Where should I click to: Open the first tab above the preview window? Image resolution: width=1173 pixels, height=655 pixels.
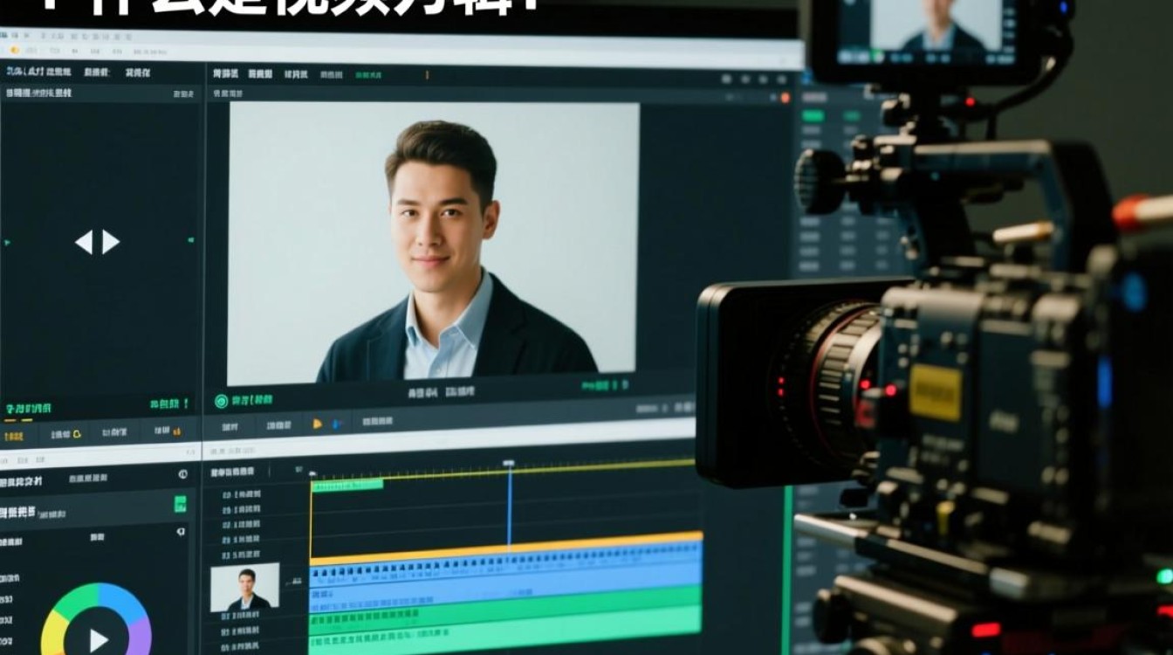(226, 75)
